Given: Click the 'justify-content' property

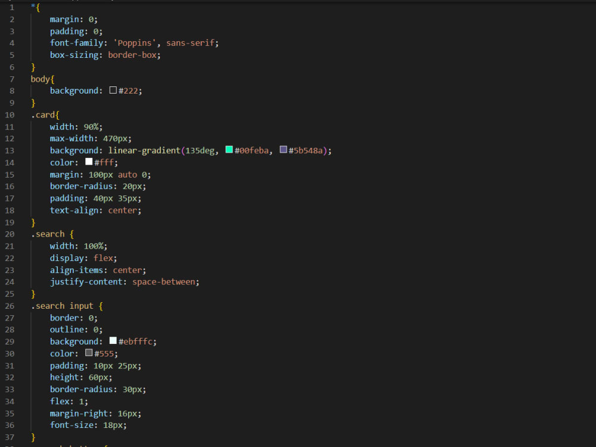Looking at the screenshot, I should point(86,282).
